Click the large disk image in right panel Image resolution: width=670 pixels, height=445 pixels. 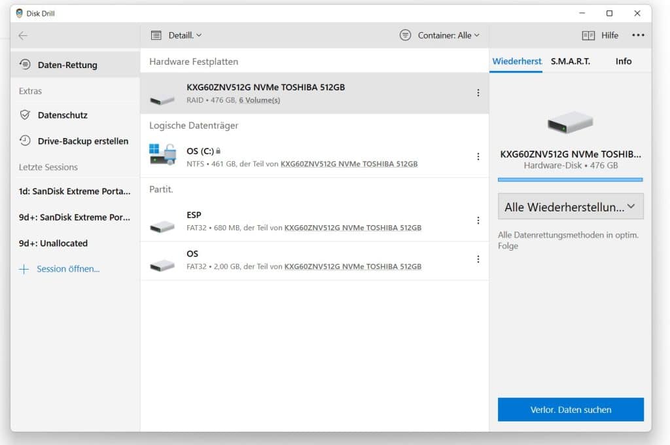571,123
